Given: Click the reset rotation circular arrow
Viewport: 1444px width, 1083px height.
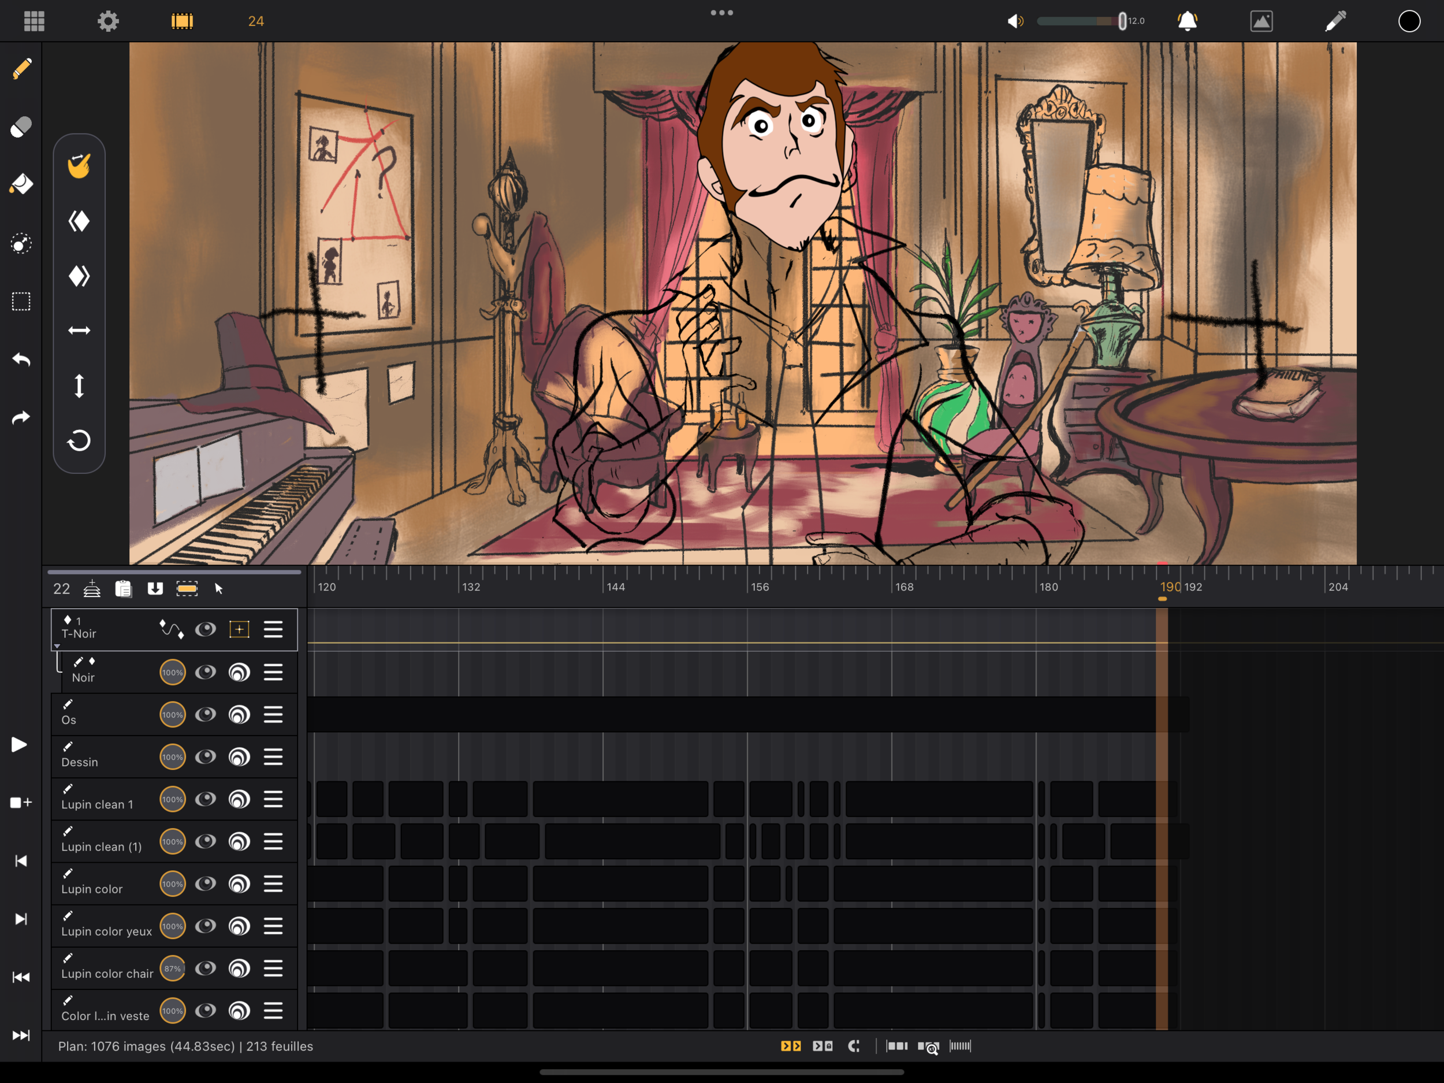Looking at the screenshot, I should pyautogui.click(x=79, y=440).
